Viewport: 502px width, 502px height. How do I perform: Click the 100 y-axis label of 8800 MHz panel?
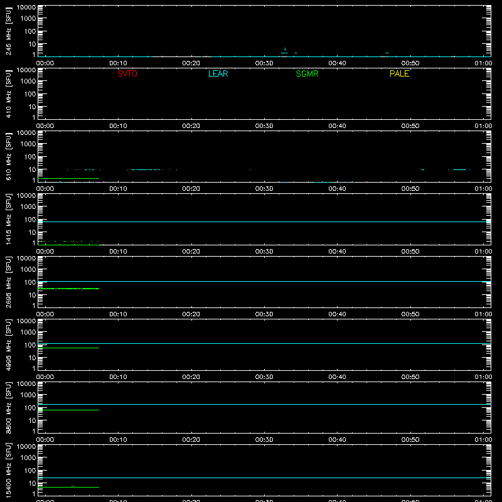click(x=30, y=408)
